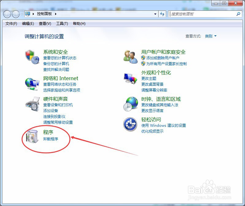Click the 卸载程序 link
Image resolution: width=245 pixels, height=206 pixels.
point(51,139)
